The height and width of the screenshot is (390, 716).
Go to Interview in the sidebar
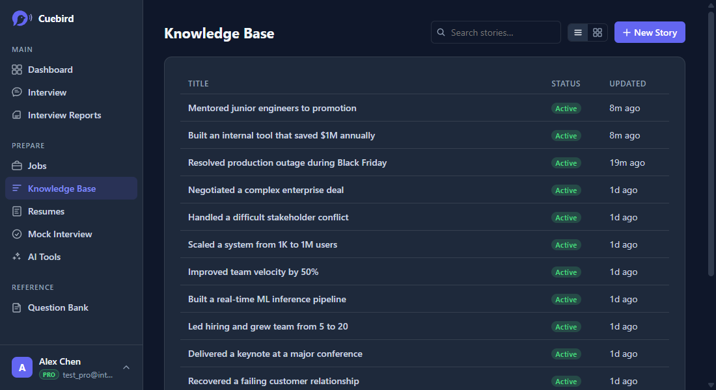71,92
